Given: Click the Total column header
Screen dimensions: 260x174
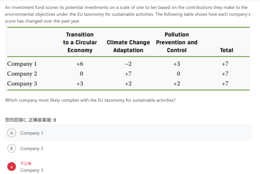Looking at the screenshot, I should pyautogui.click(x=227, y=50).
